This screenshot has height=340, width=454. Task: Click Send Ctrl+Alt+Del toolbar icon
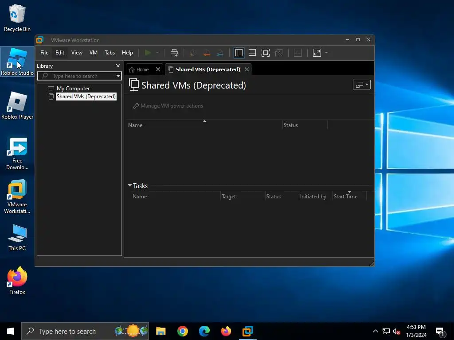point(174,53)
